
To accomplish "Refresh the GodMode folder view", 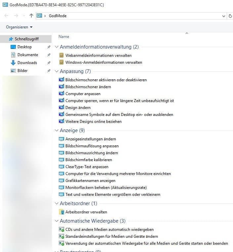I will 230,16.
